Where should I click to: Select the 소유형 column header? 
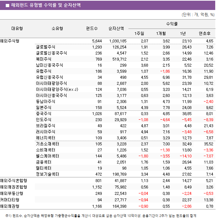tap(57, 28)
